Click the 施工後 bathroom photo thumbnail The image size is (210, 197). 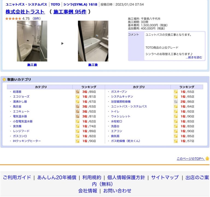click(93, 41)
